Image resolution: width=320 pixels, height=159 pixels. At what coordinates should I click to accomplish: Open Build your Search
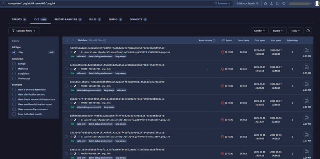pos(247,3)
